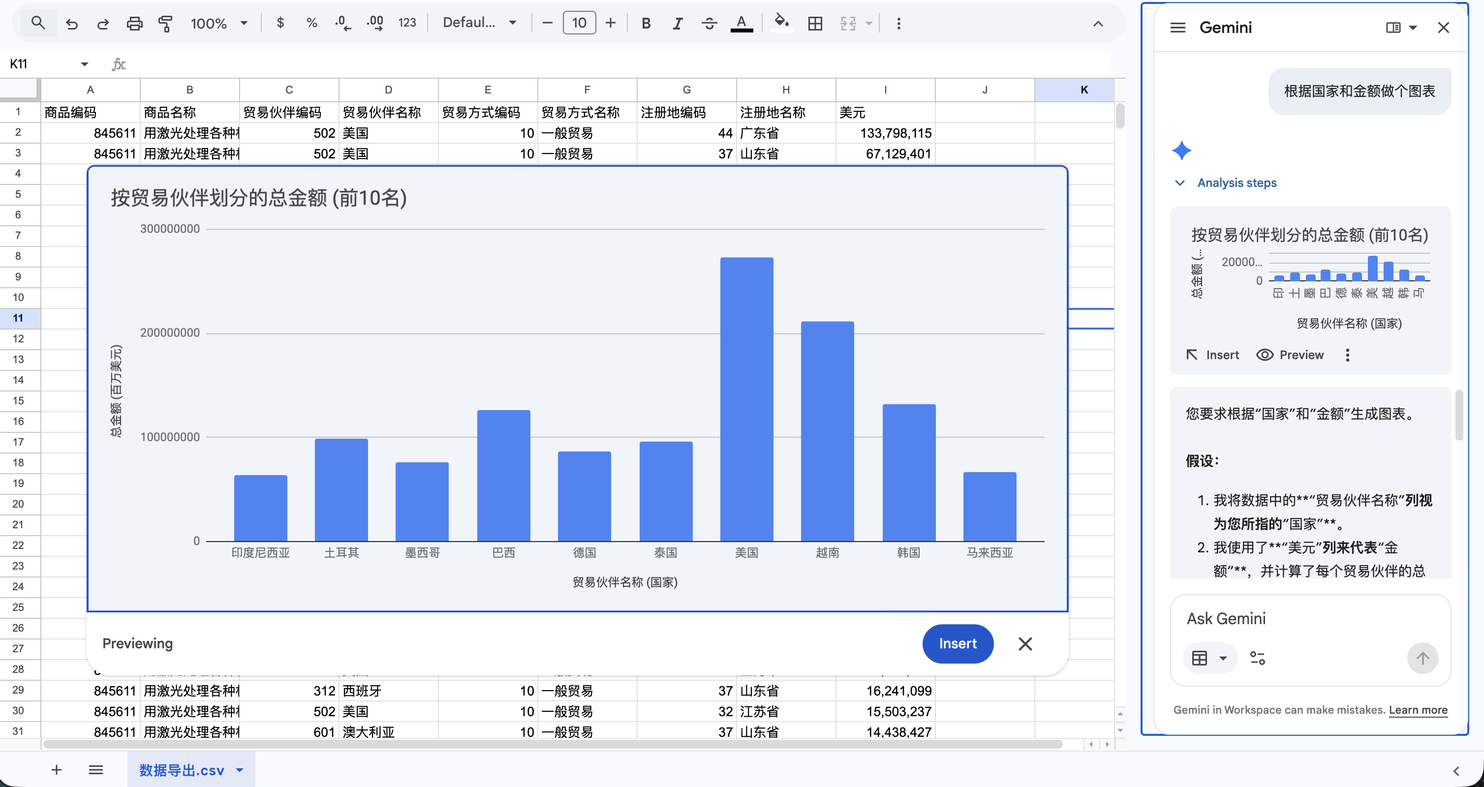Click the increase decimal places icon
Viewport: 1484px width, 787px height.
coord(375,24)
